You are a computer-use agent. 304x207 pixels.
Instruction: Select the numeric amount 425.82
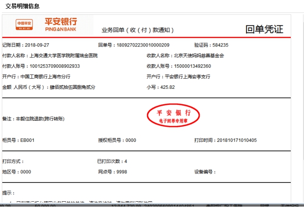coord(167,87)
